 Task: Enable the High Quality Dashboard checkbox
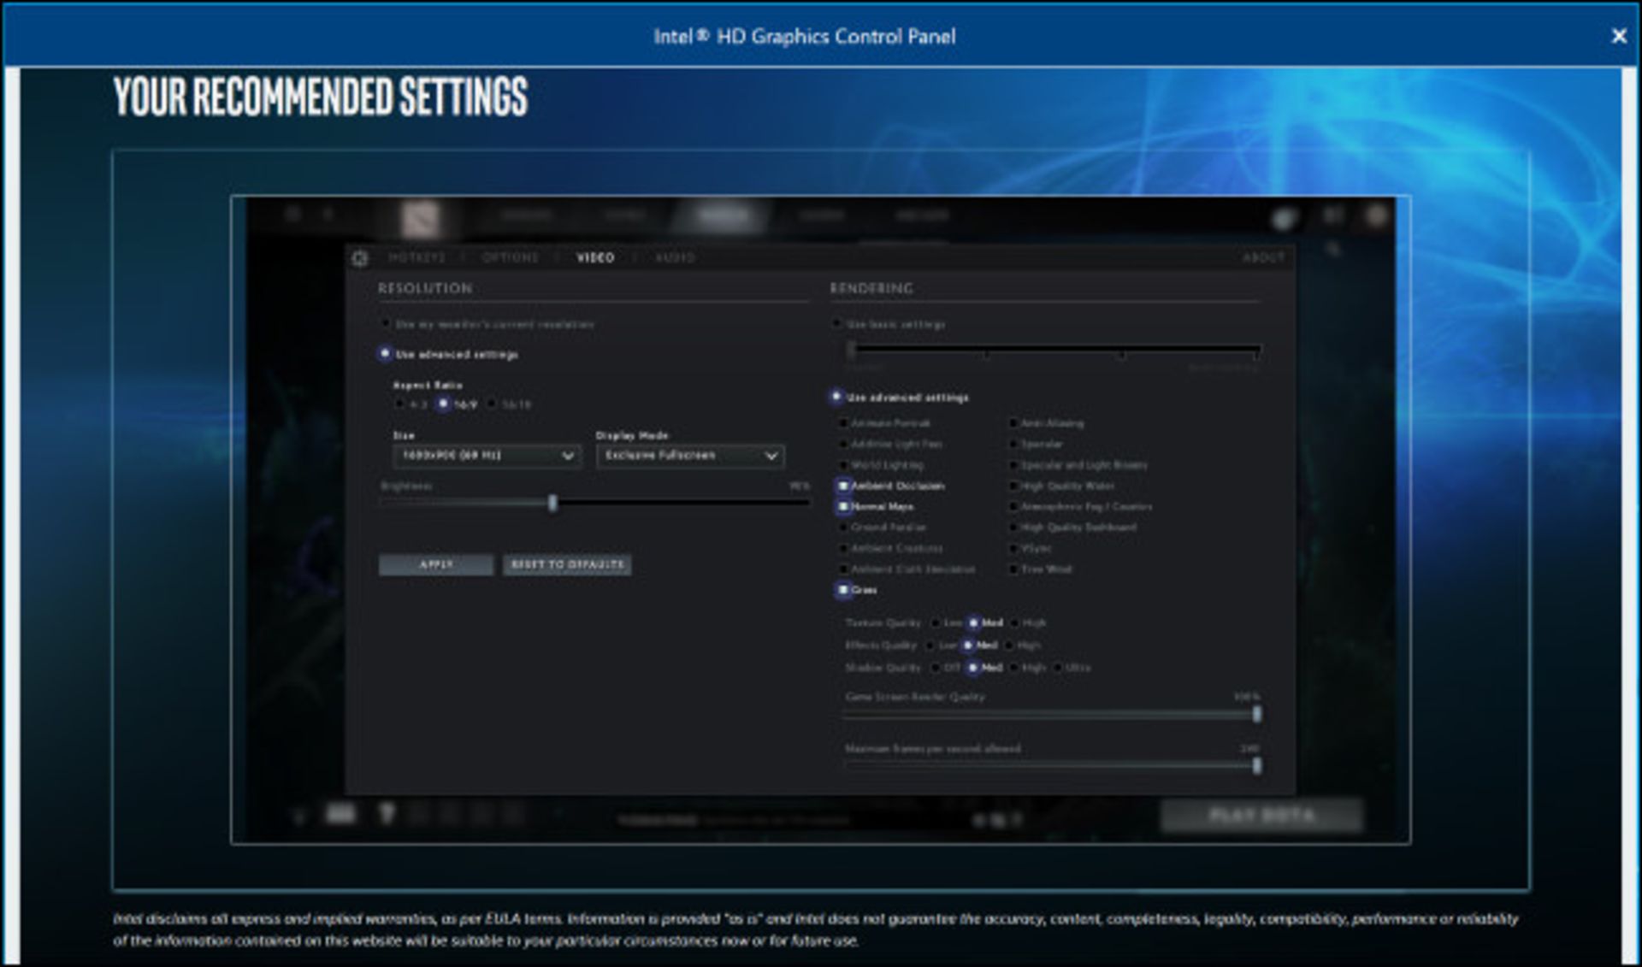tap(1013, 528)
